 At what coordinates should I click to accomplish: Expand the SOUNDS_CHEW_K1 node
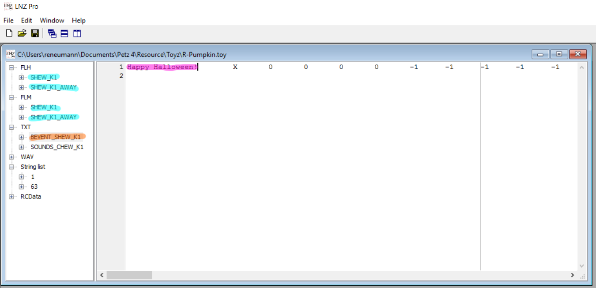point(21,147)
